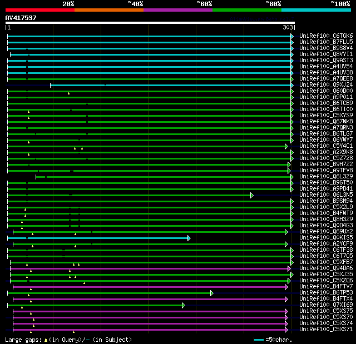
Task: Click the end arrowhead of Q0KIS5 alignment
Action: pyautogui.click(x=189, y=238)
